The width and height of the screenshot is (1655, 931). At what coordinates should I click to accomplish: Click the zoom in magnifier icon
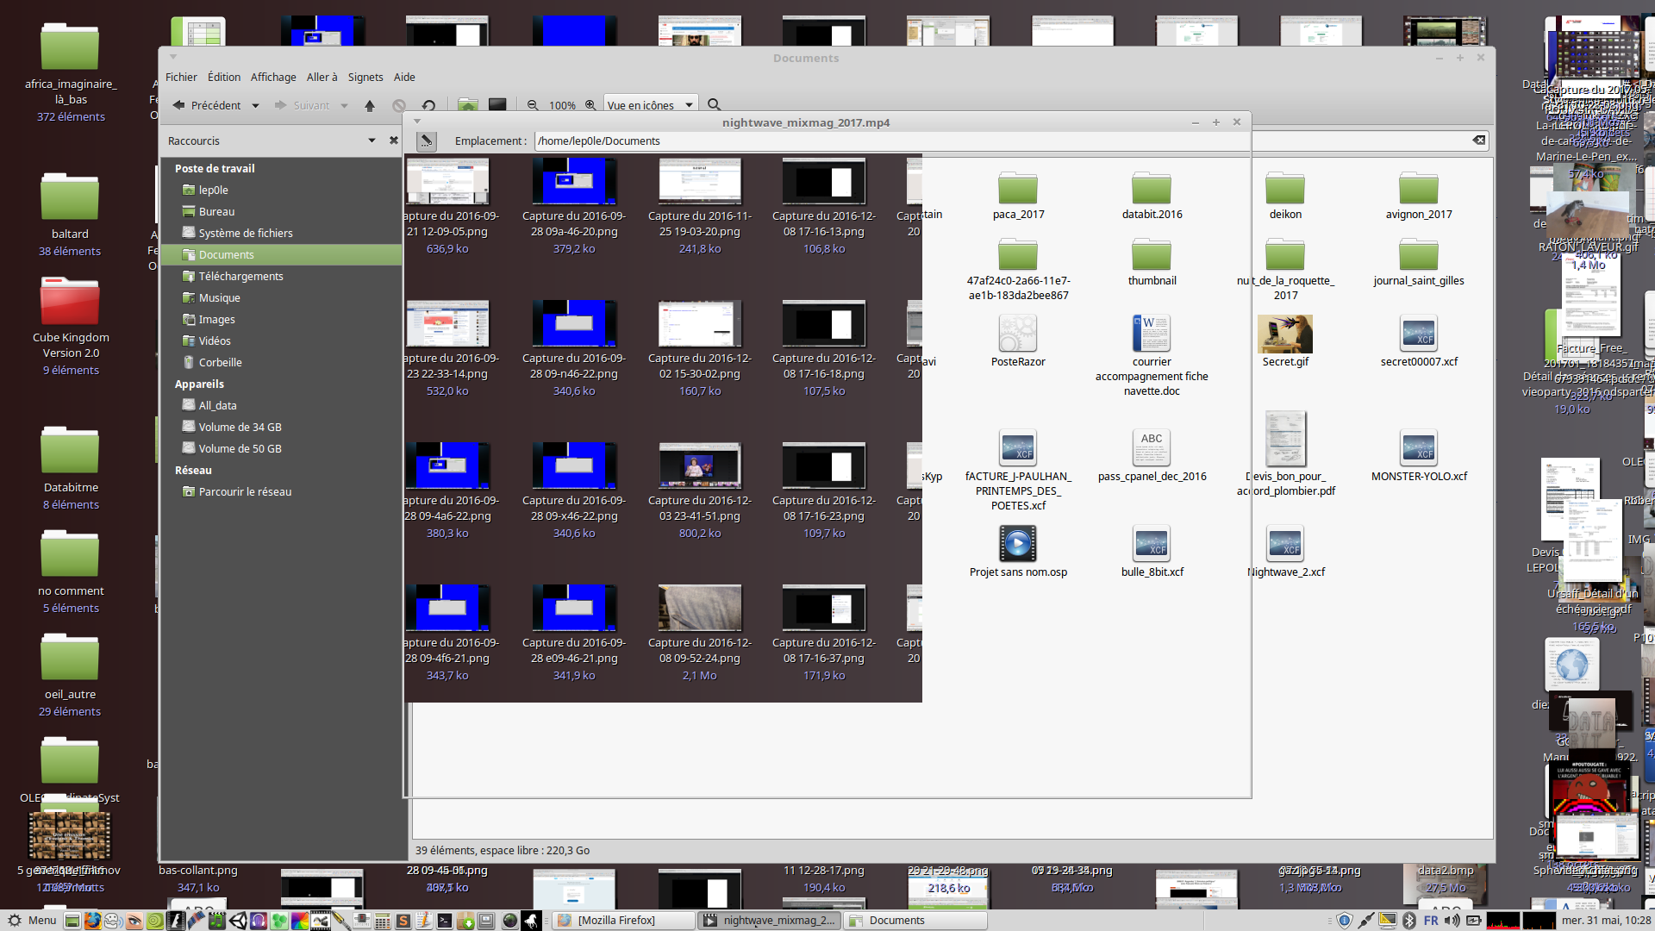tap(590, 105)
